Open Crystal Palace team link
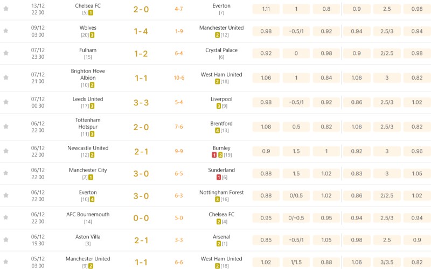The image size is (431, 269). (x=221, y=50)
